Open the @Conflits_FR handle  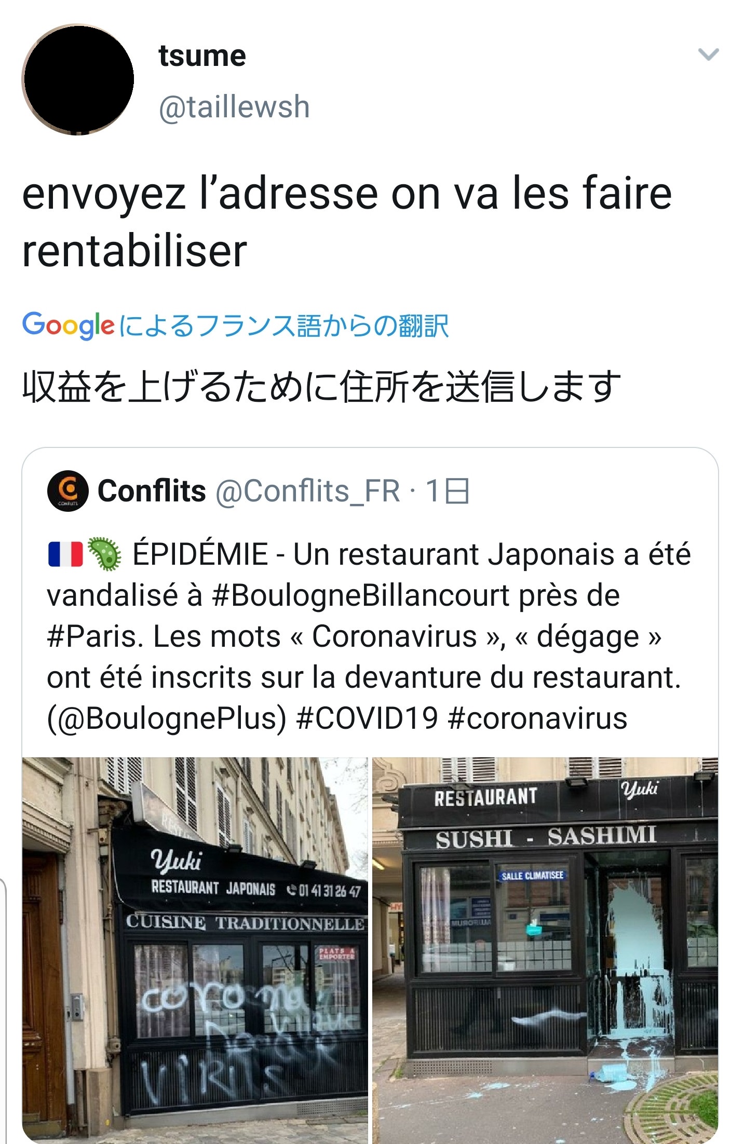(308, 491)
